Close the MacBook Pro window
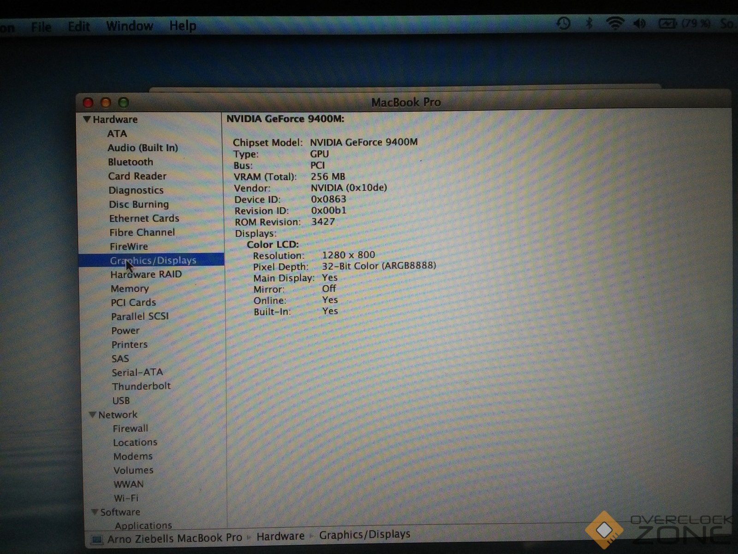Image resolution: width=738 pixels, height=554 pixels. [x=88, y=102]
